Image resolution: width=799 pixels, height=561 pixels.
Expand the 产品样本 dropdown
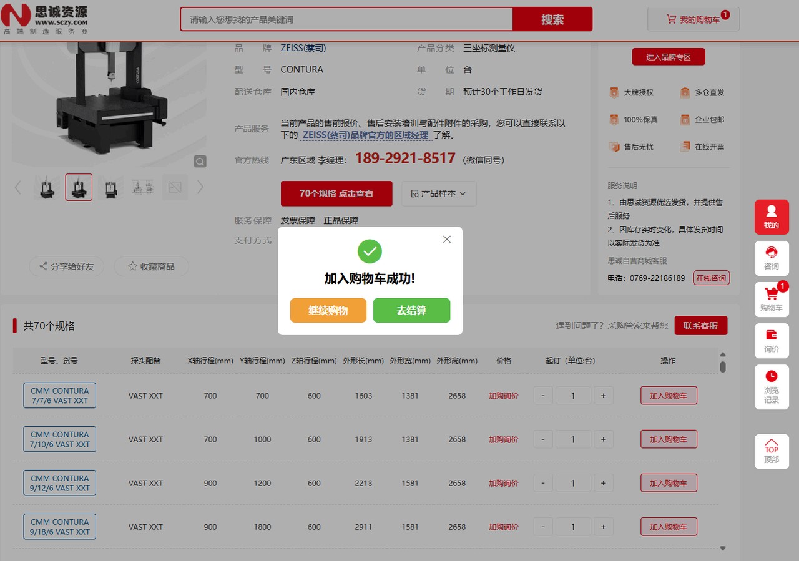(x=439, y=193)
